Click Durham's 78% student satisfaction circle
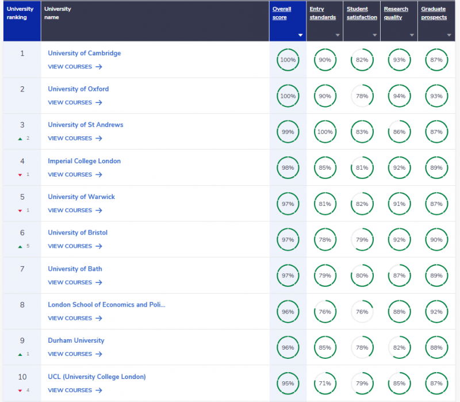Screen dimensions: 460x402 pyautogui.click(x=362, y=347)
